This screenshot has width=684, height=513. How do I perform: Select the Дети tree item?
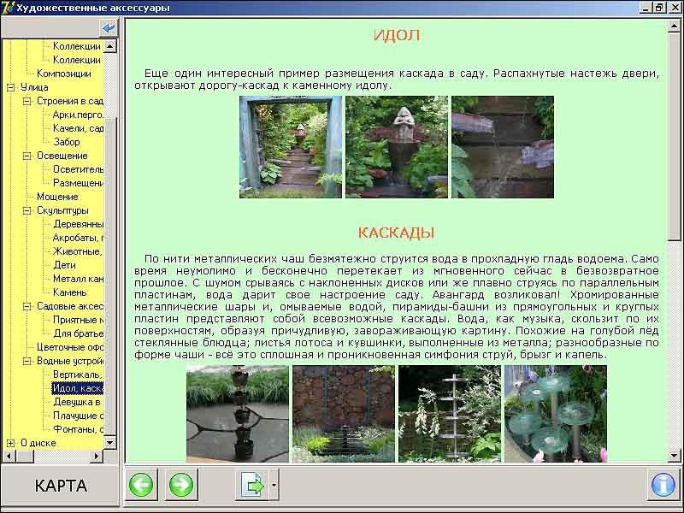click(x=64, y=265)
